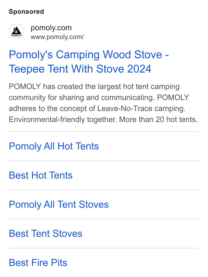Open the Best Hot Tents link
Image resolution: width=208 pixels, height=277 pixels.
click(x=41, y=175)
